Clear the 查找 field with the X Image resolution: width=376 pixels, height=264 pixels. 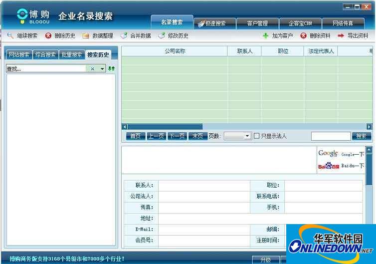93,69
